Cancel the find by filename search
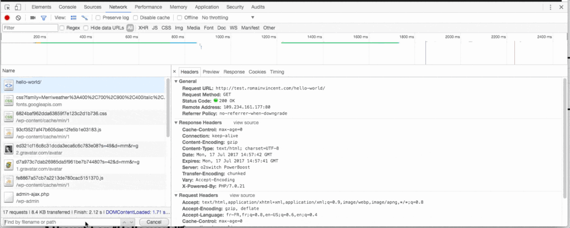 pos(154,222)
